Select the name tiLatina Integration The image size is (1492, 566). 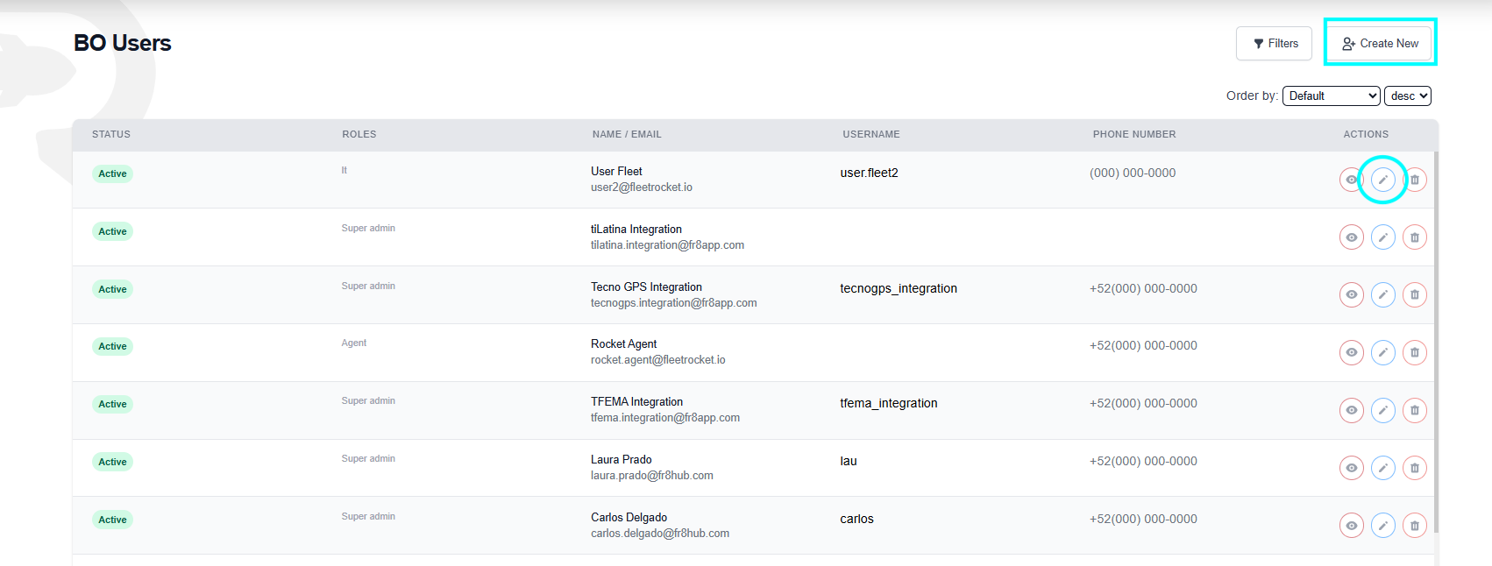point(636,229)
